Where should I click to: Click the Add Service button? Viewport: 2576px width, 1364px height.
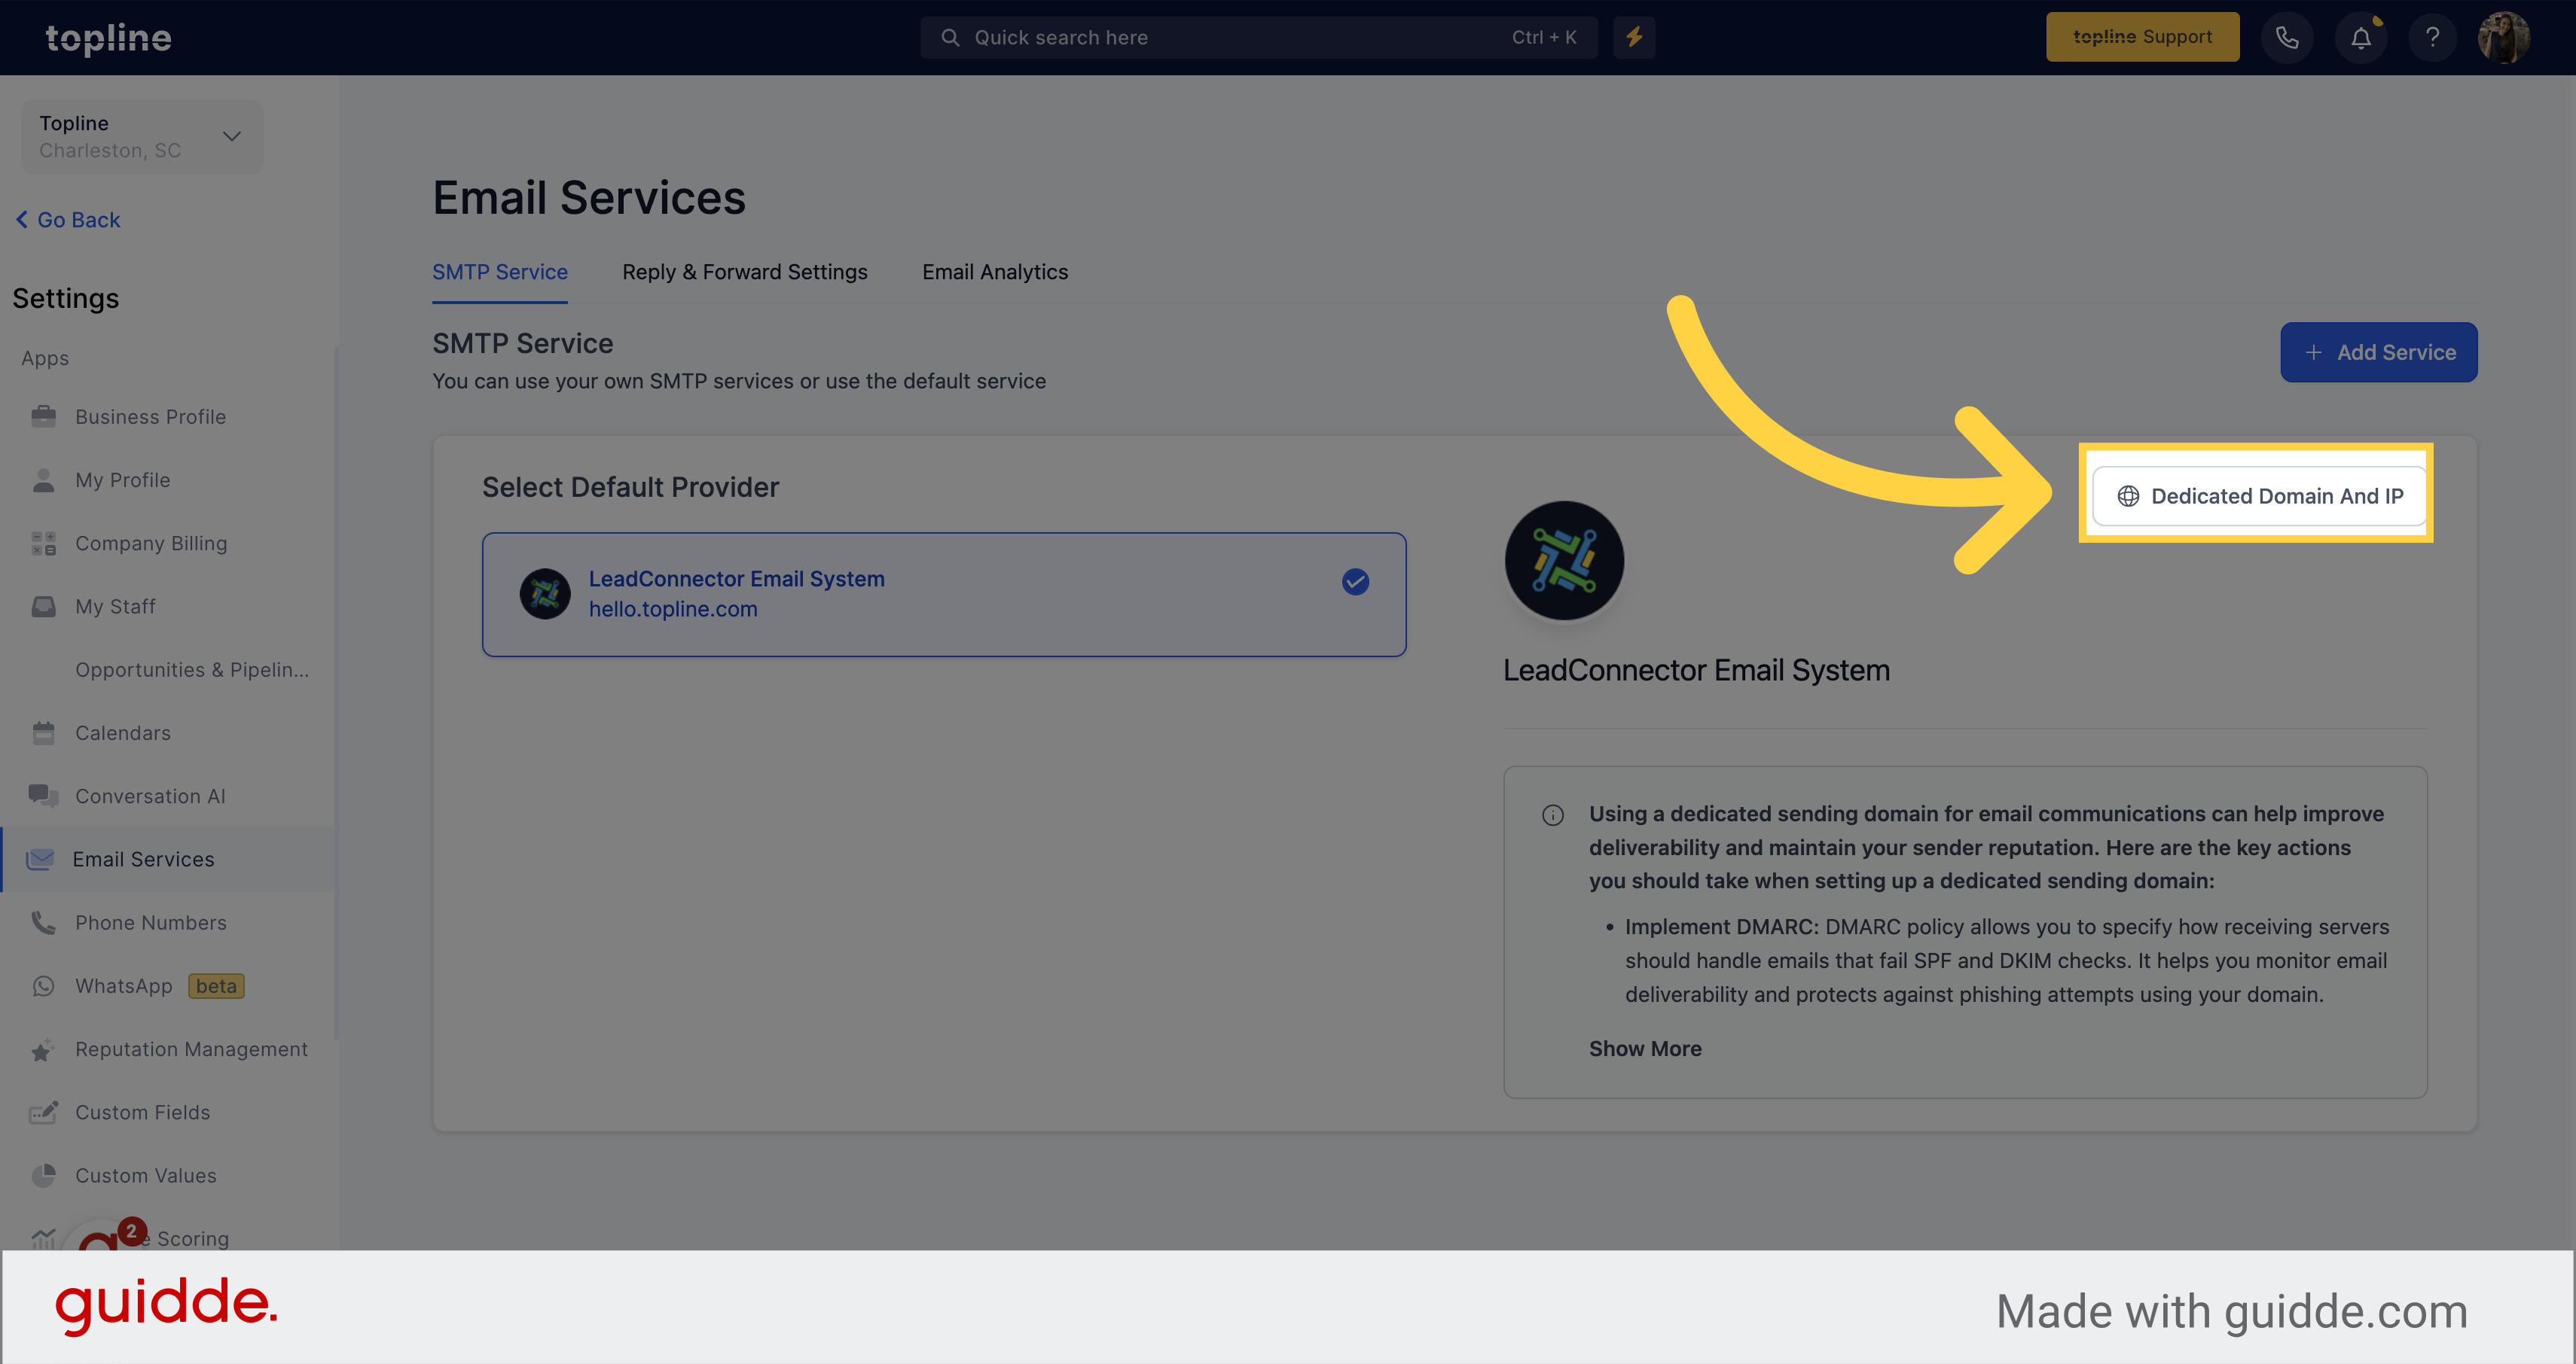click(x=2378, y=352)
